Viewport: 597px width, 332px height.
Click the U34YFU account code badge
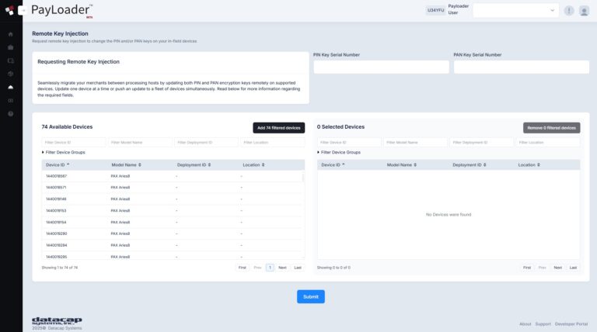(435, 10)
